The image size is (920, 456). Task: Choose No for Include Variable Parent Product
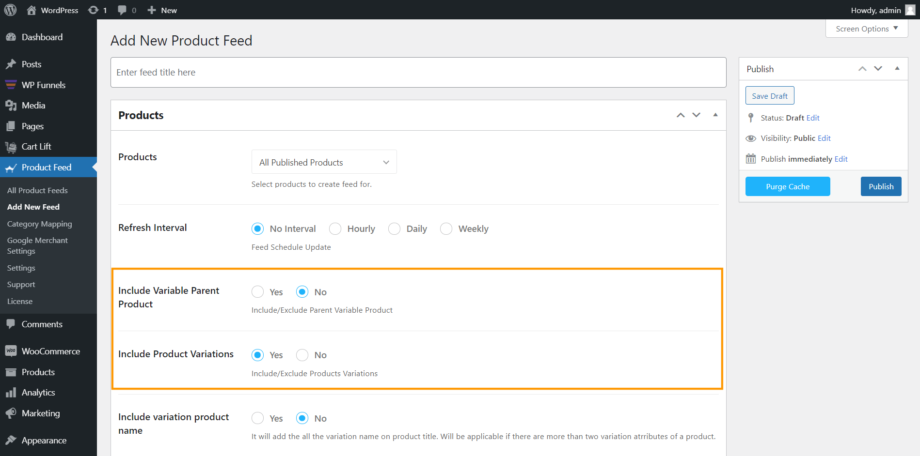tap(302, 292)
